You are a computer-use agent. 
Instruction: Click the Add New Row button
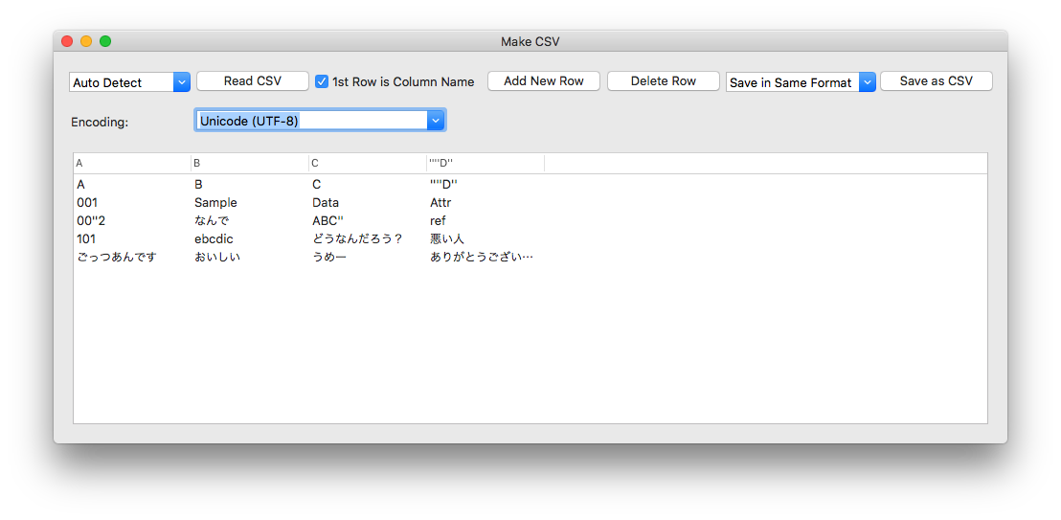click(x=544, y=81)
